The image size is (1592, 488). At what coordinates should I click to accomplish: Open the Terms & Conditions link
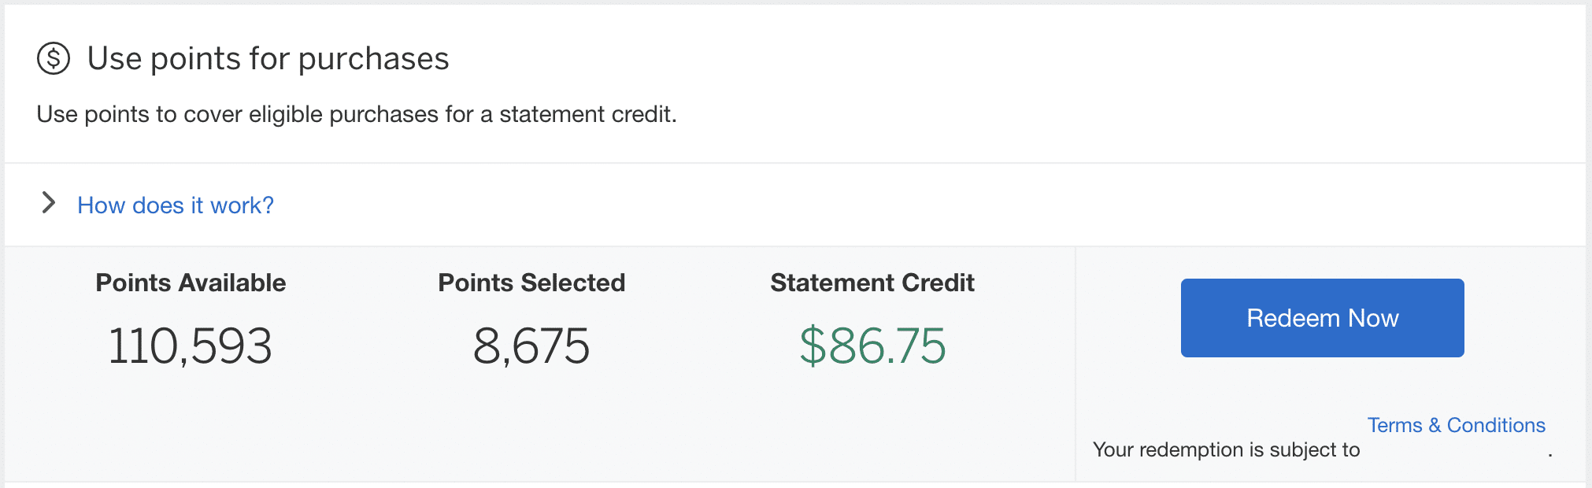[x=1456, y=425]
